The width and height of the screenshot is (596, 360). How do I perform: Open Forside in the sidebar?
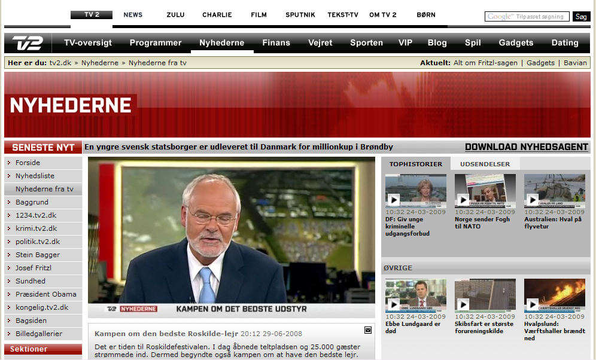point(43,163)
